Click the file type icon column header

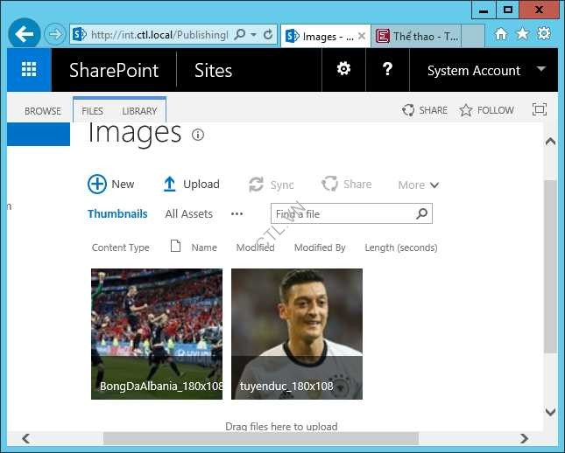pyautogui.click(x=175, y=247)
